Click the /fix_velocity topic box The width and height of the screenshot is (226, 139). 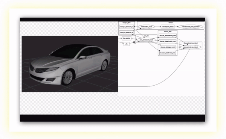127,38
